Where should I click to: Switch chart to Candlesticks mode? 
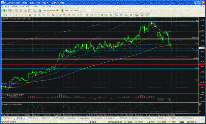[x=106, y=15]
